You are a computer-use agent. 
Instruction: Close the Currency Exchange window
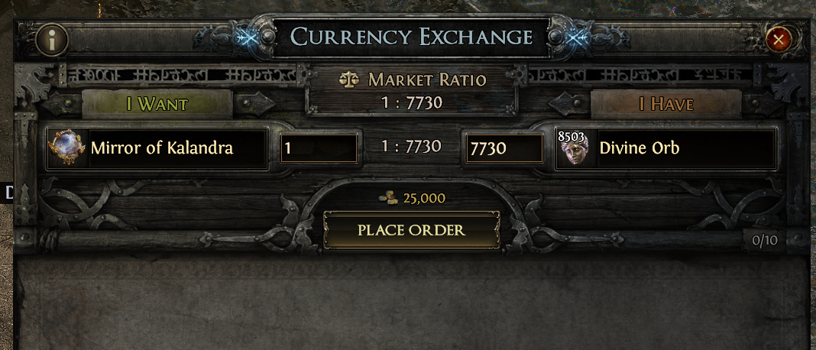(x=779, y=39)
